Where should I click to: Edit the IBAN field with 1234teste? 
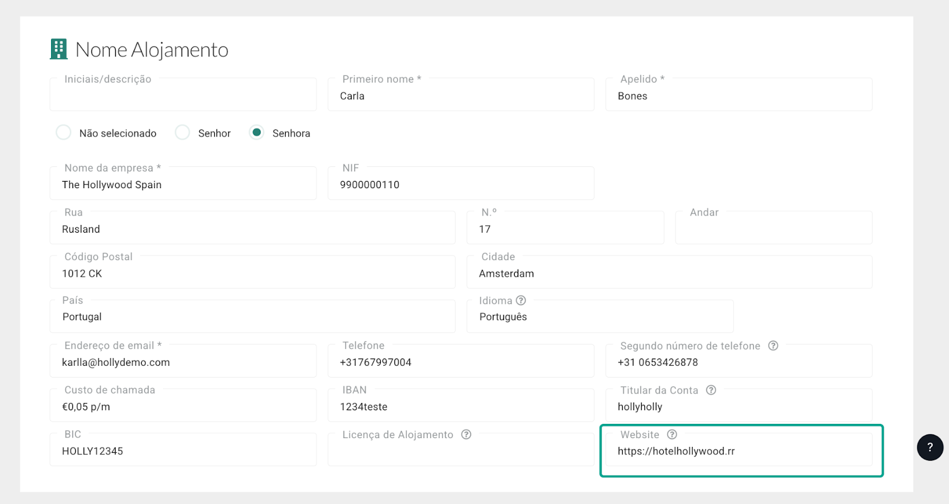click(x=461, y=405)
